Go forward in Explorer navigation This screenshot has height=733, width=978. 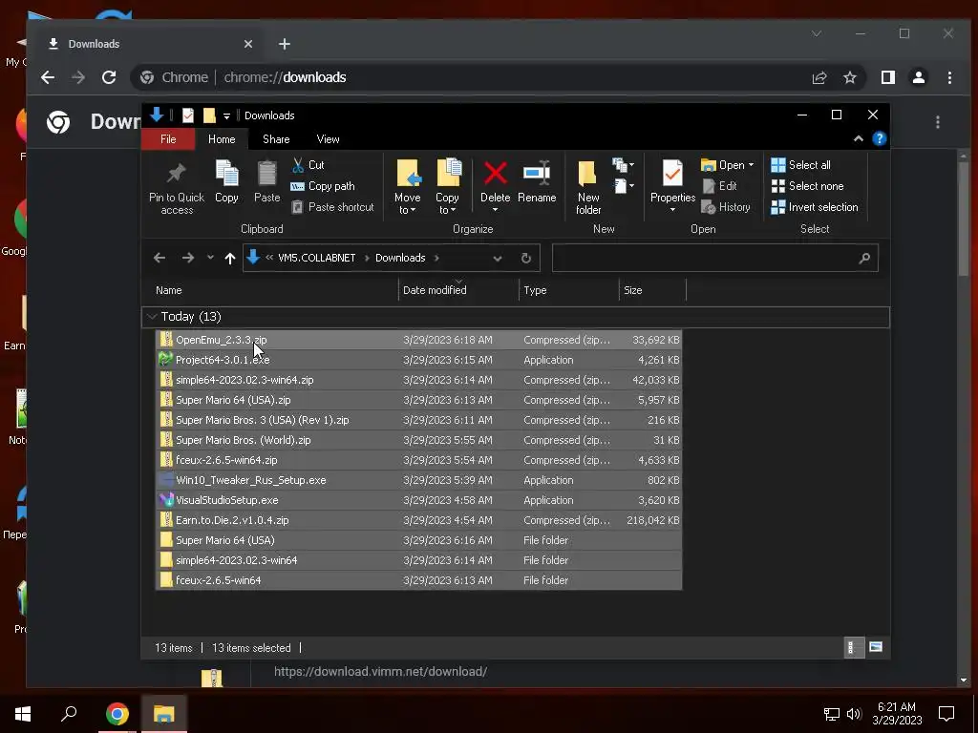(188, 258)
